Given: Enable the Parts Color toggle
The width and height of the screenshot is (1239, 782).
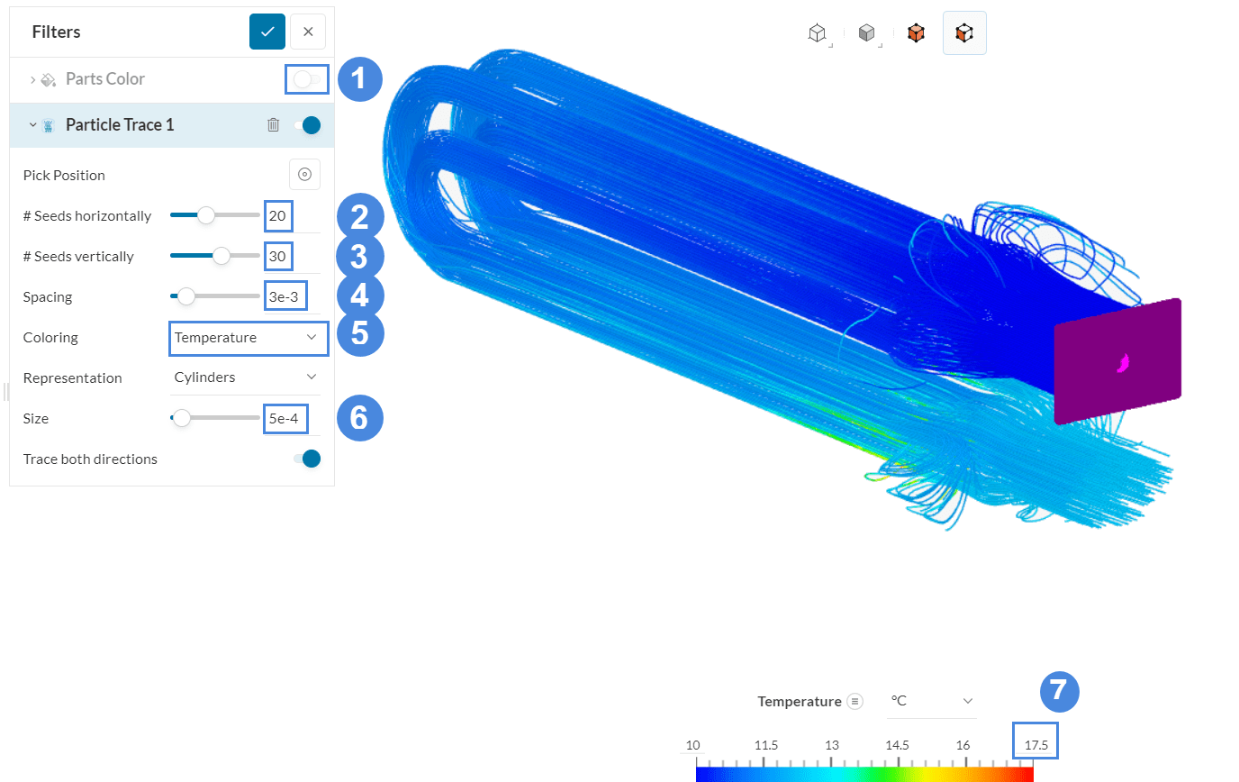Looking at the screenshot, I should point(306,79).
